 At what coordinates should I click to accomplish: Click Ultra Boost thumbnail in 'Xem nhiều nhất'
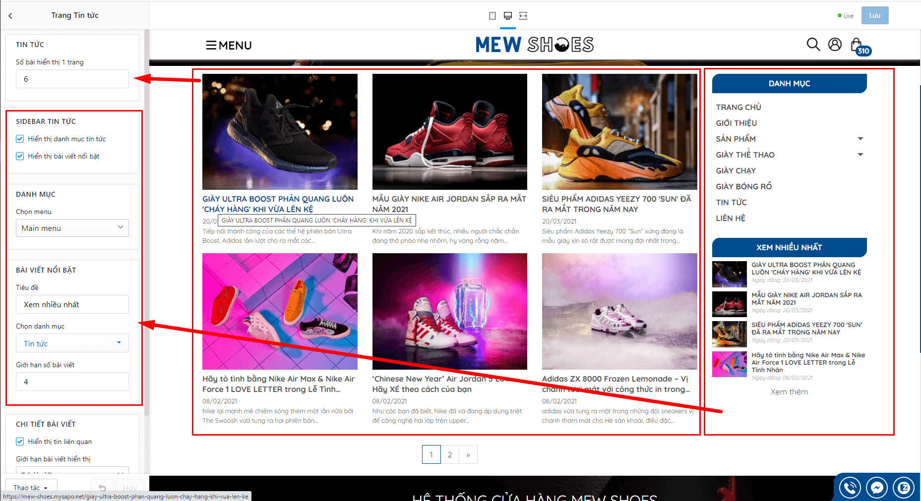[x=729, y=274]
